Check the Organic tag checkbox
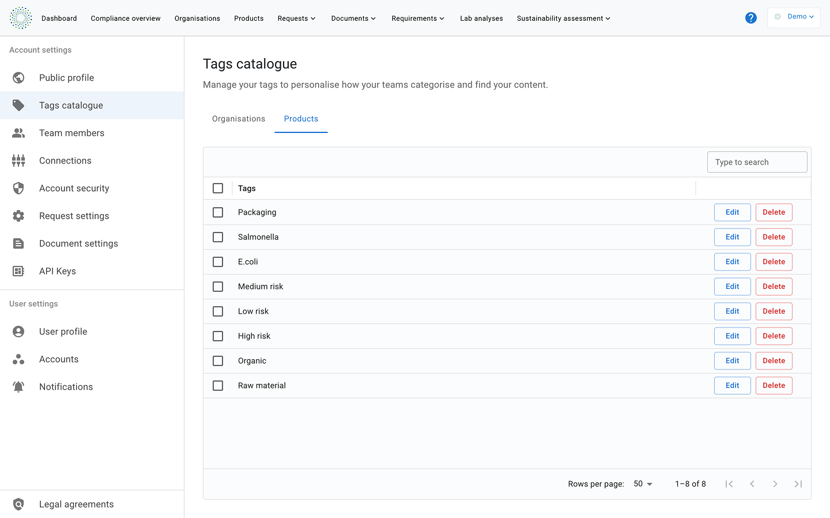830x518 pixels. [x=218, y=361]
